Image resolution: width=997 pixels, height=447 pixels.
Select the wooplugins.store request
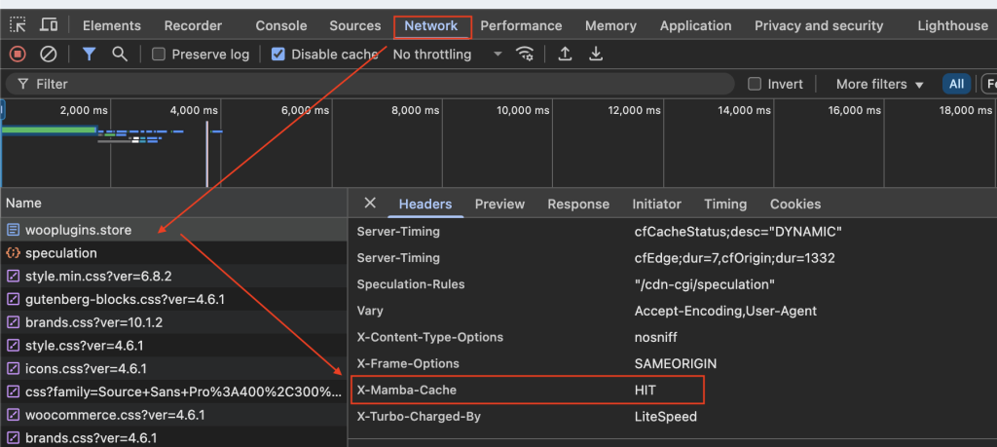(78, 230)
